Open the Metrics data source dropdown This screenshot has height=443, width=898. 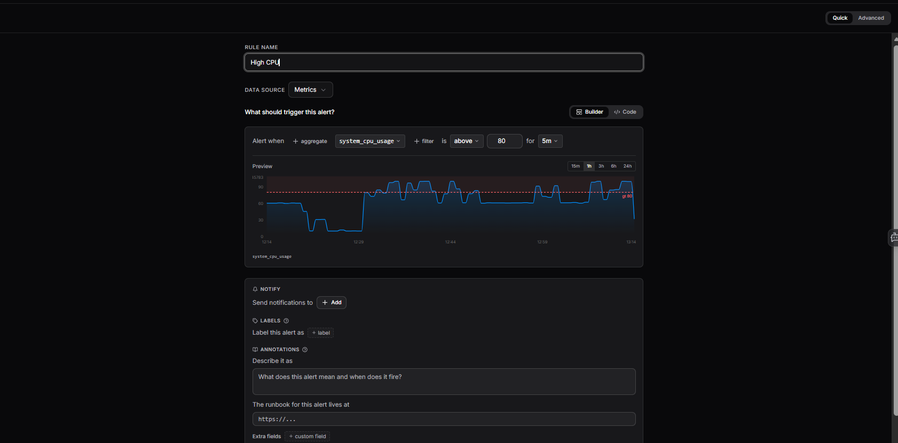coord(310,90)
